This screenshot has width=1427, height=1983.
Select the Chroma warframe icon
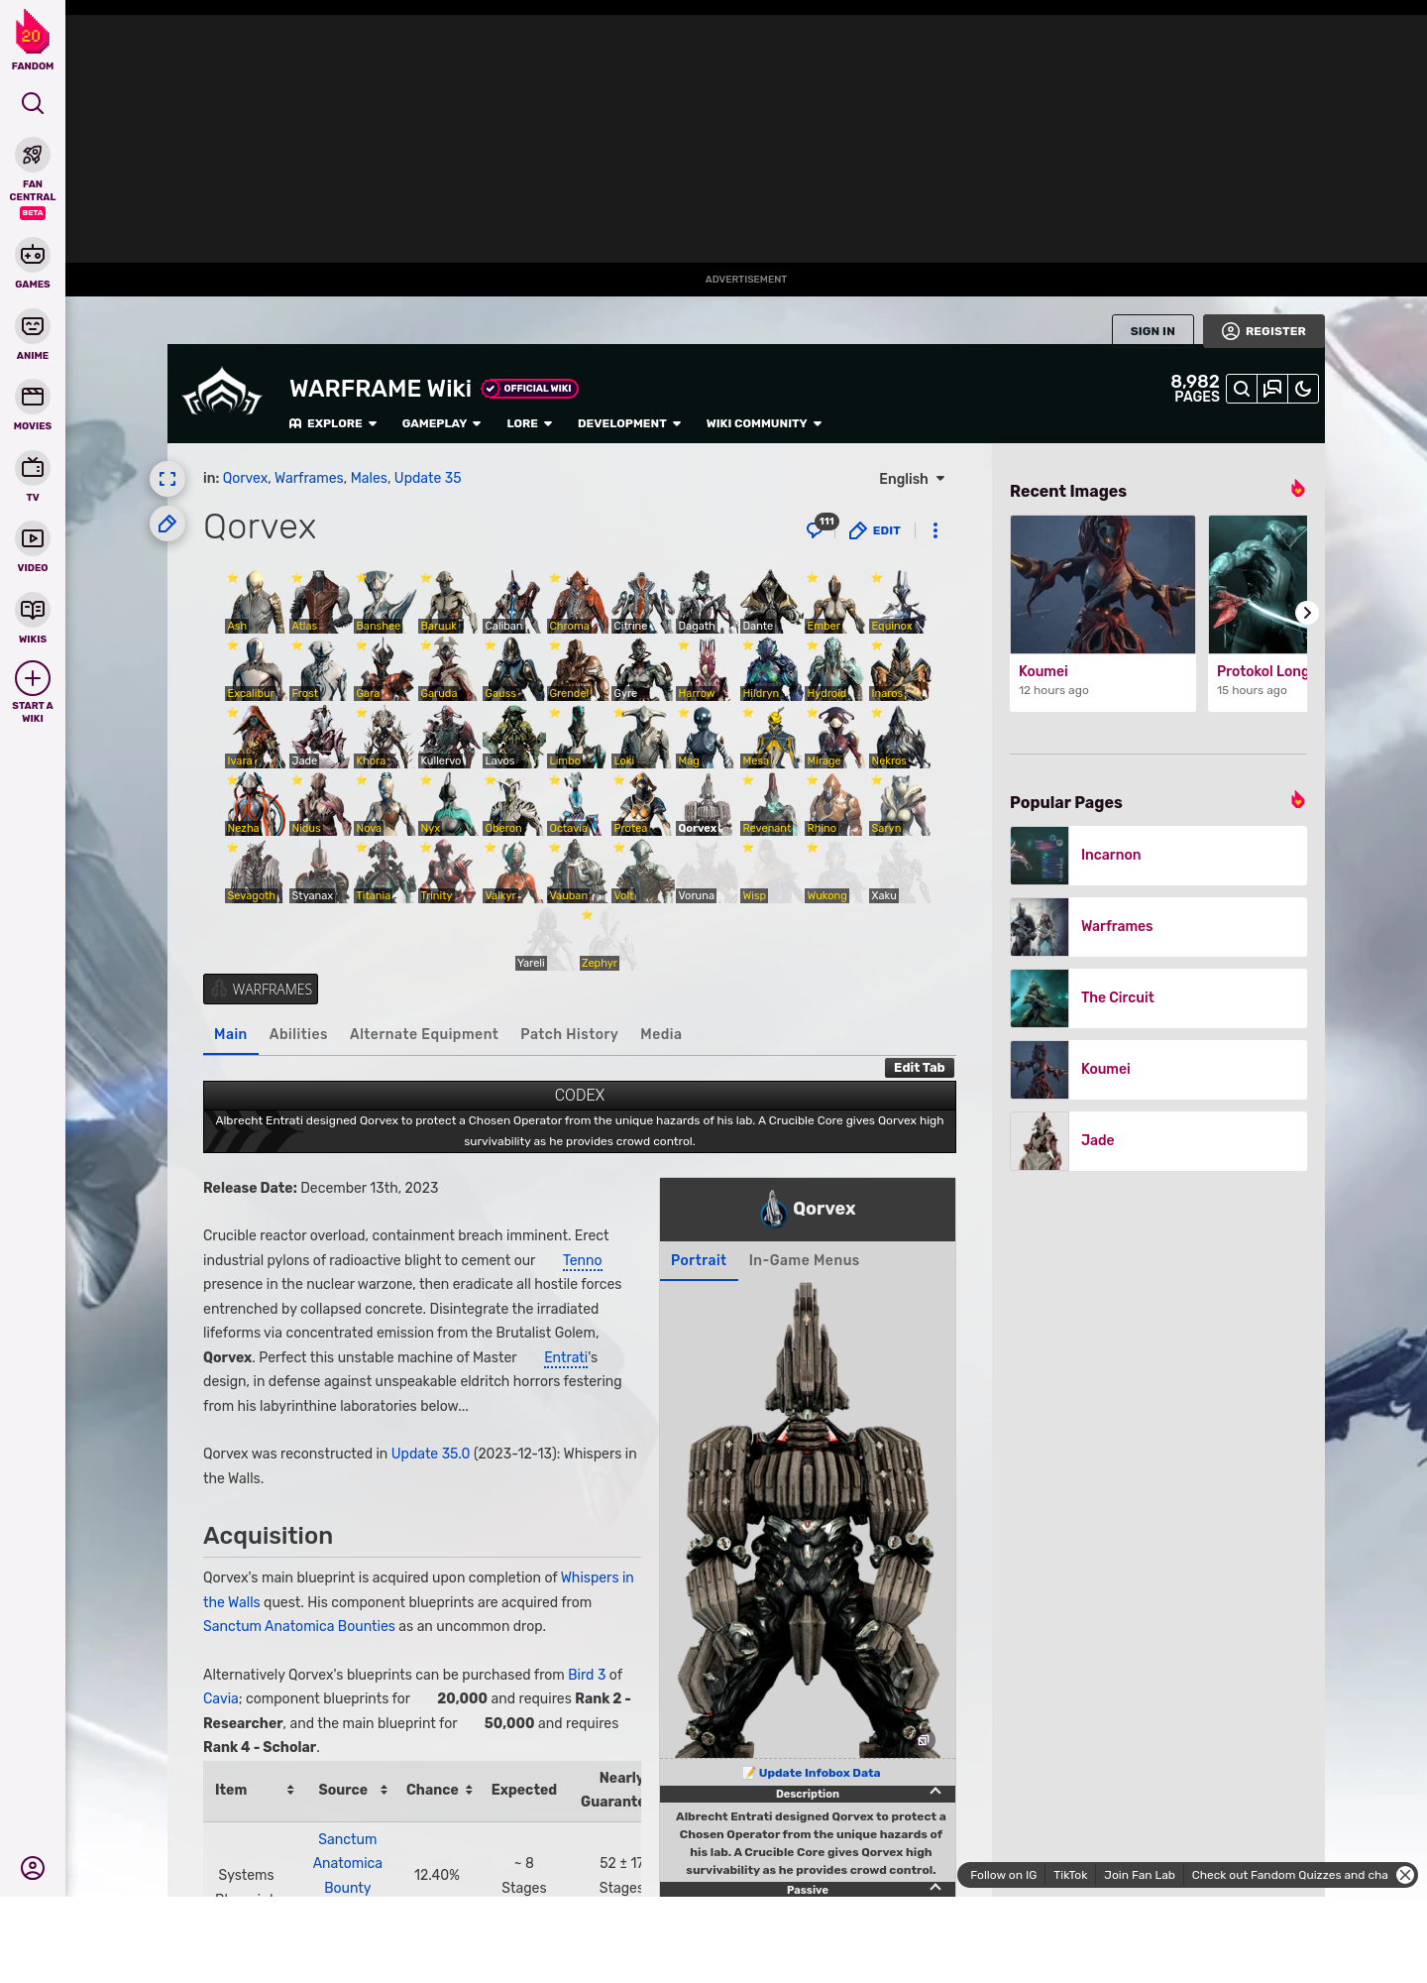pyautogui.click(x=578, y=603)
